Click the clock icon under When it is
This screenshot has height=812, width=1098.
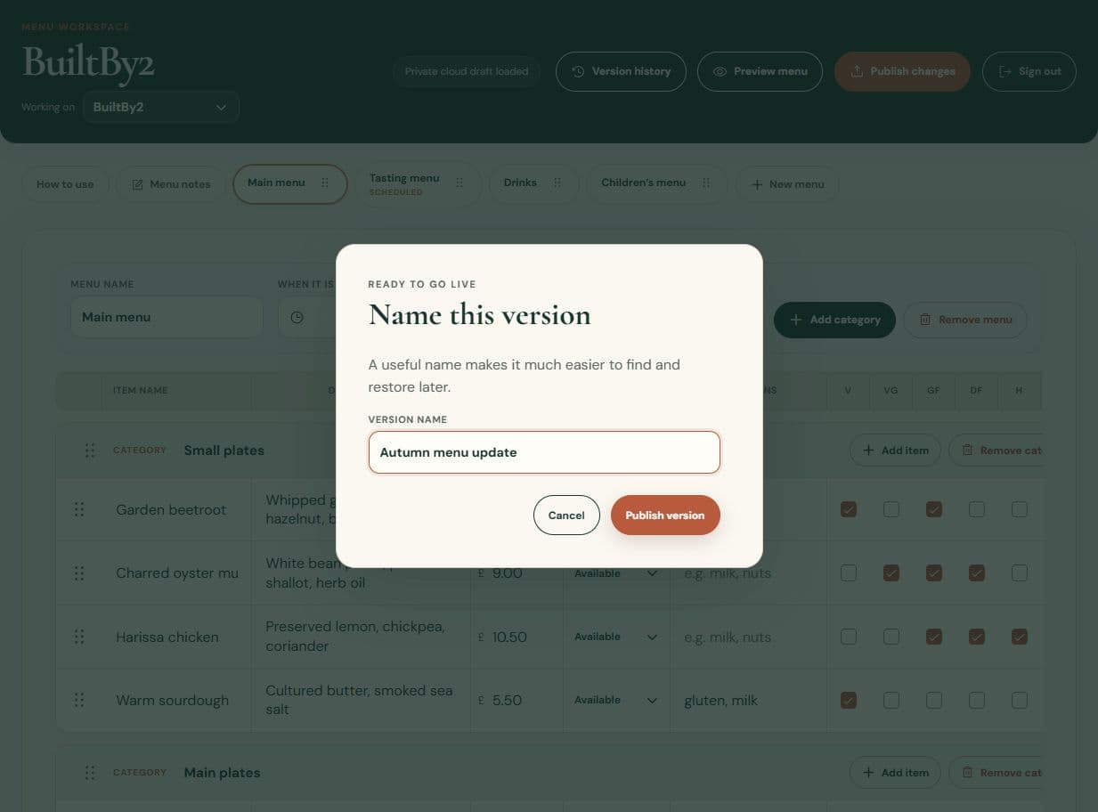[297, 317]
